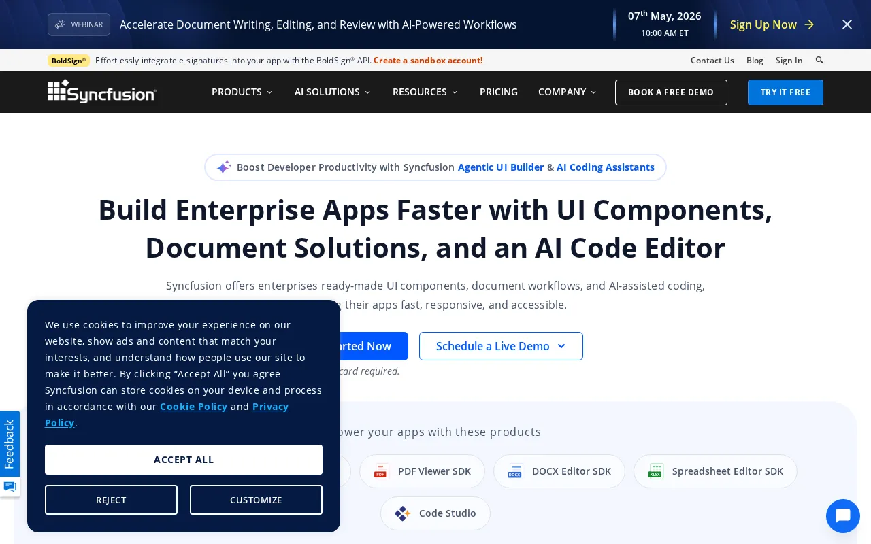Click the Spreadsheet Editor SDK XLSX icon
Viewport: 871px width, 544px height.
click(655, 471)
